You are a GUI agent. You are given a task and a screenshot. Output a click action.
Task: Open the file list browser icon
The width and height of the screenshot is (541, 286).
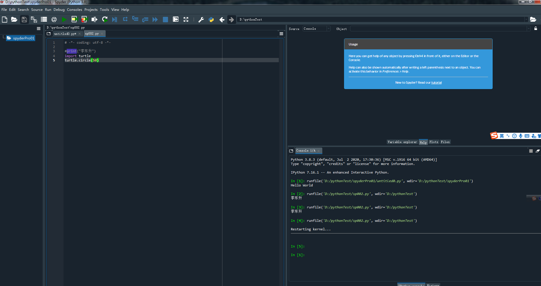44,19
